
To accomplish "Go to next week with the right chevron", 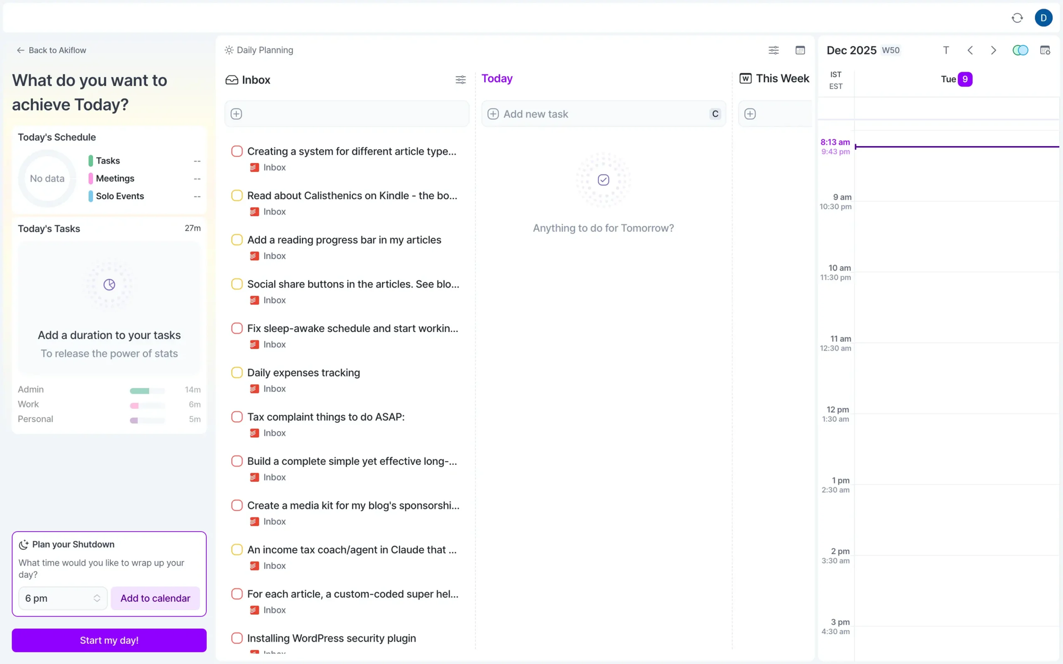I will click(992, 50).
